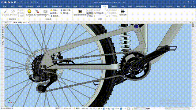Click the 雾化效果 icon
Viewport: 196px width, 110px height.
pyautogui.click(x=61, y=10)
